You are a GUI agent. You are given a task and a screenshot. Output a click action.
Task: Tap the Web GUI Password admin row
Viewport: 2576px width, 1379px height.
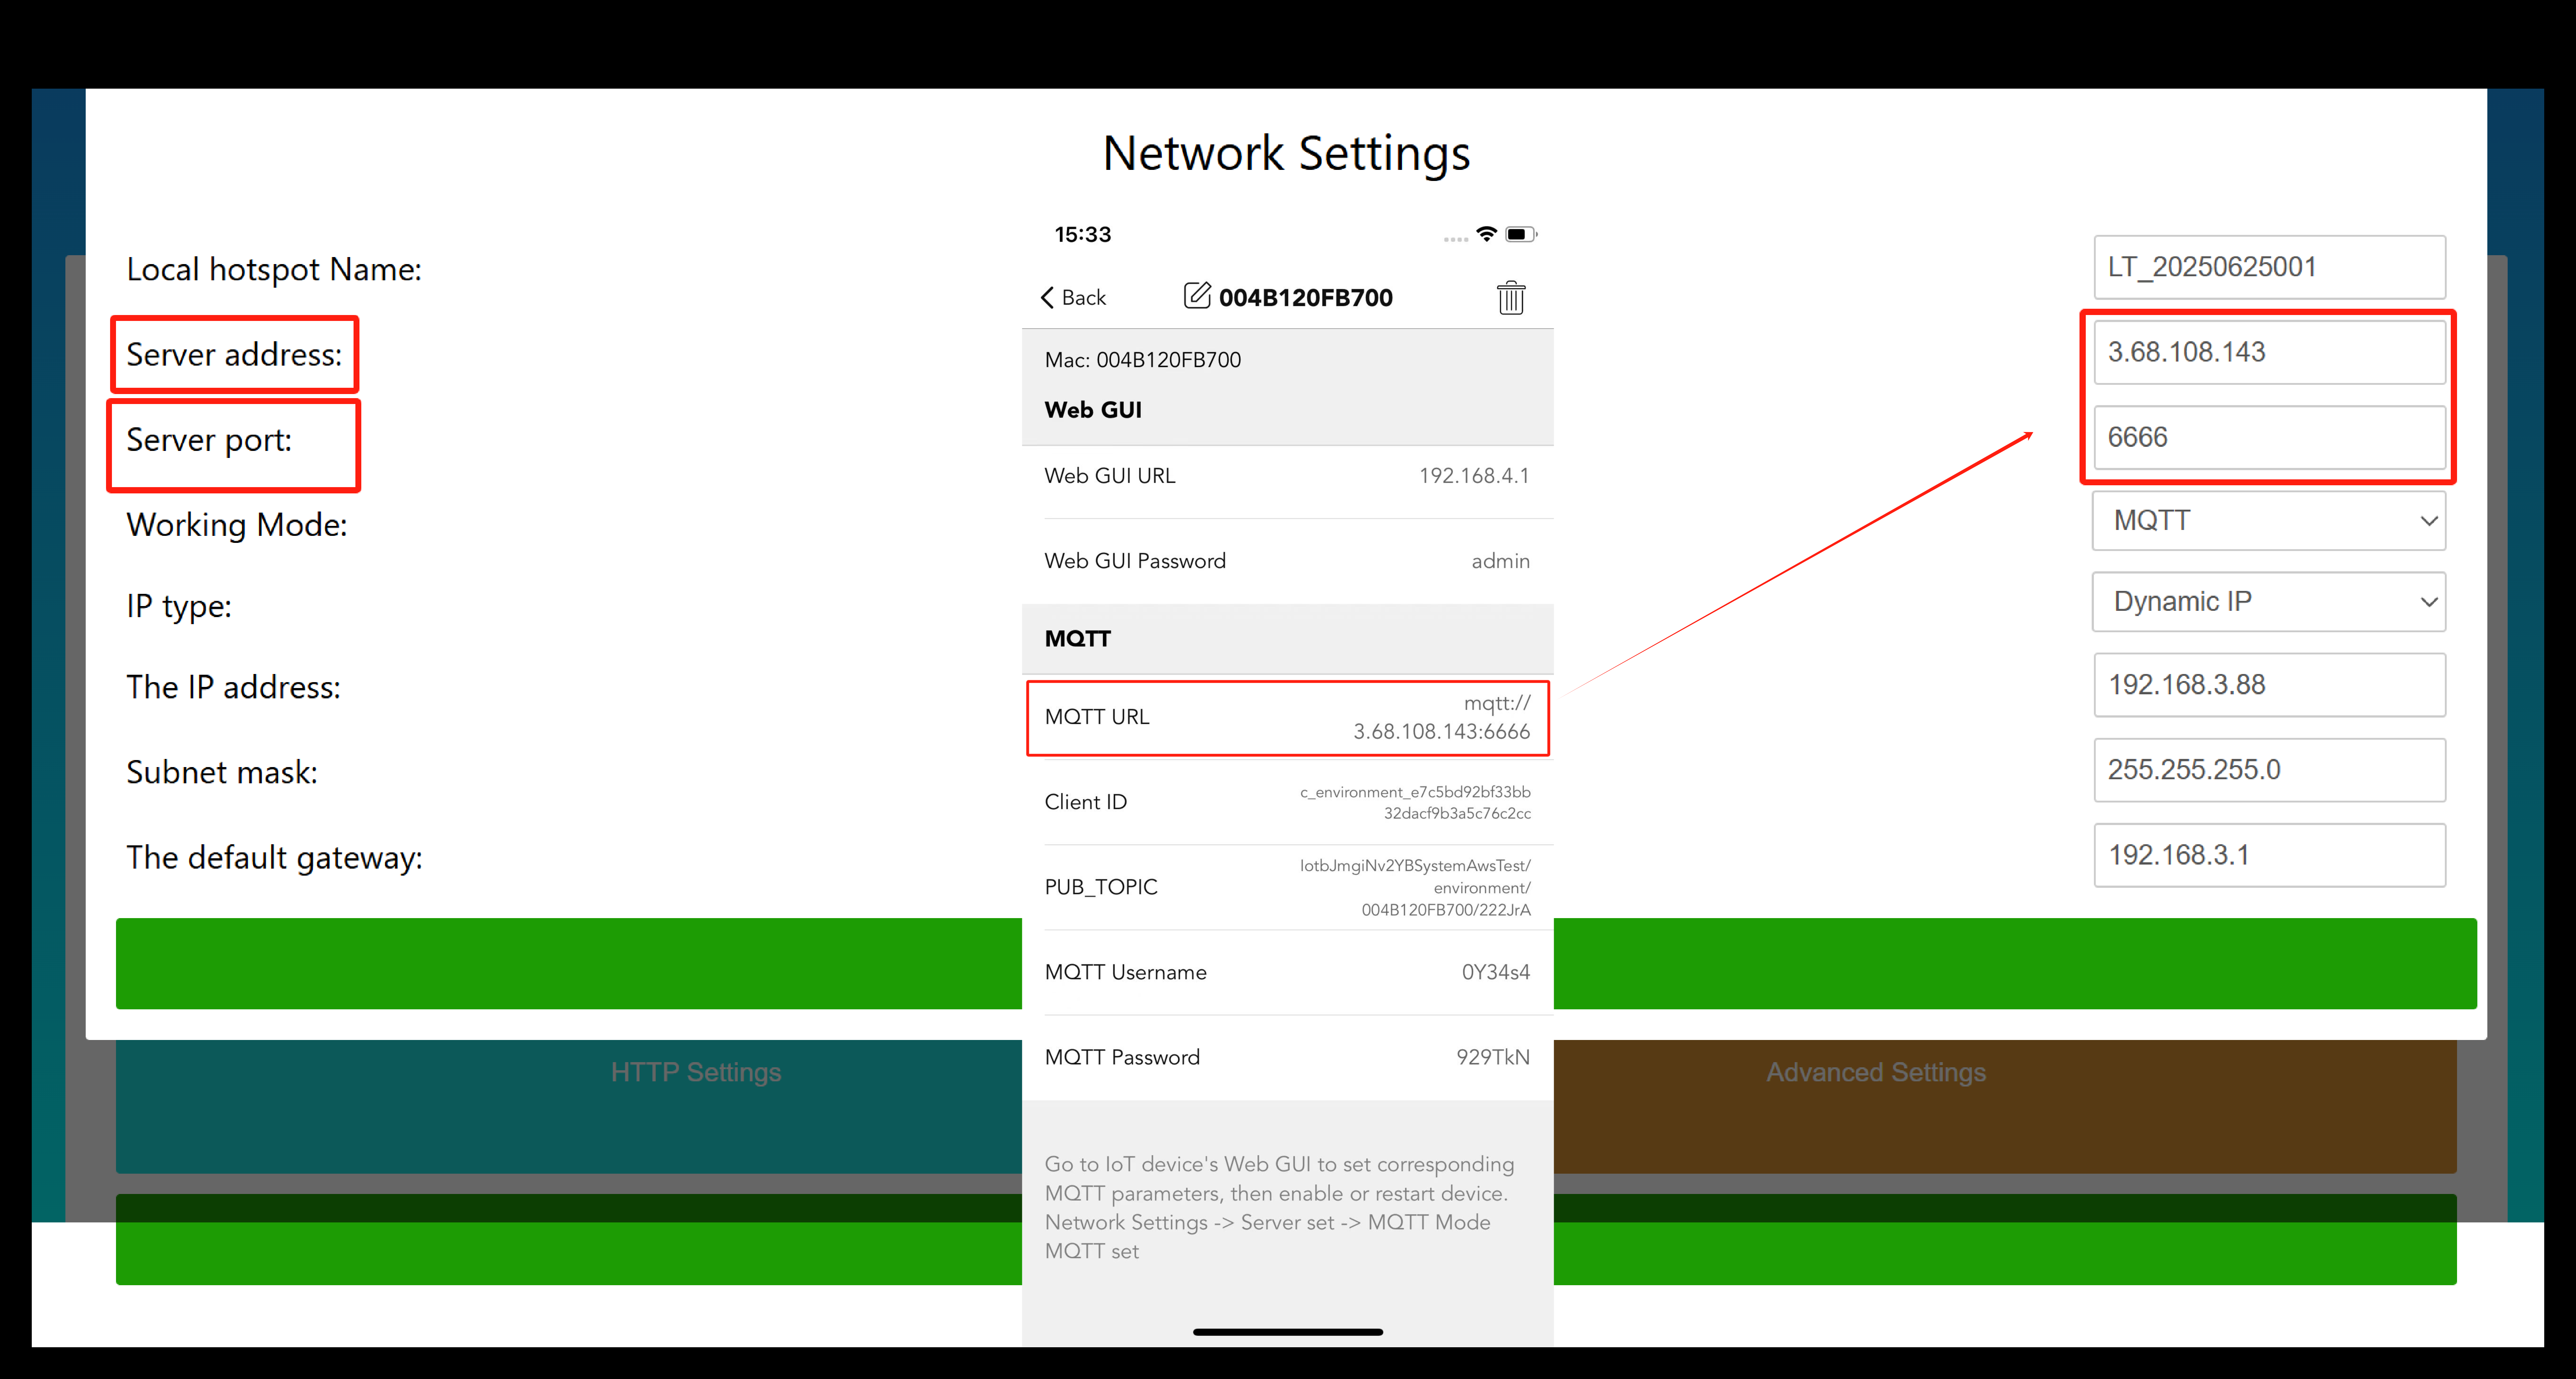click(1287, 561)
